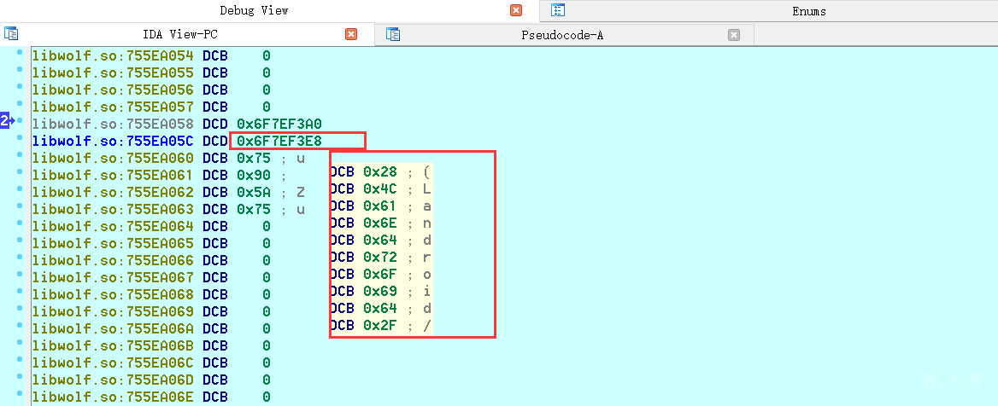Click DCB 0x4C line in the hint popup
Image resolution: width=998 pixels, height=406 pixels.
[x=381, y=189]
